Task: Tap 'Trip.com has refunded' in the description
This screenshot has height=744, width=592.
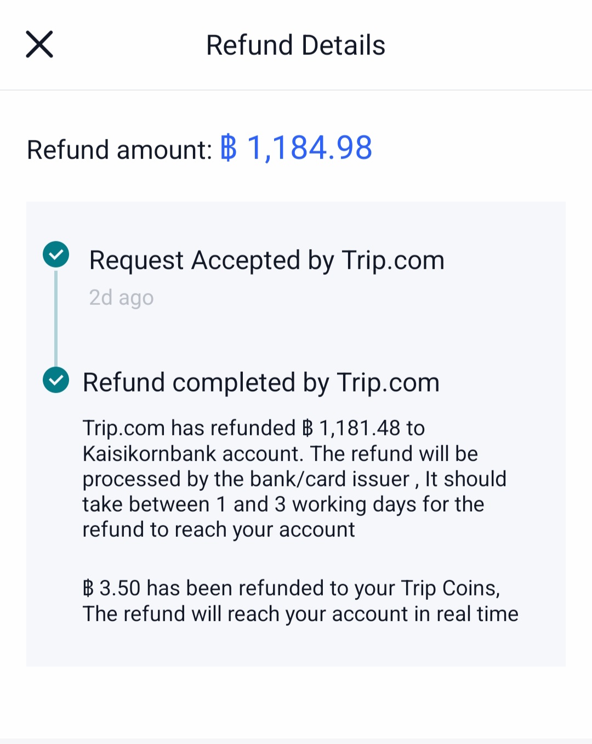Action: [189, 428]
